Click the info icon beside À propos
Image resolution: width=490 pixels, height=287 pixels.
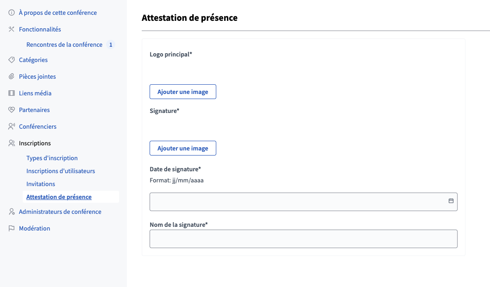coord(12,12)
